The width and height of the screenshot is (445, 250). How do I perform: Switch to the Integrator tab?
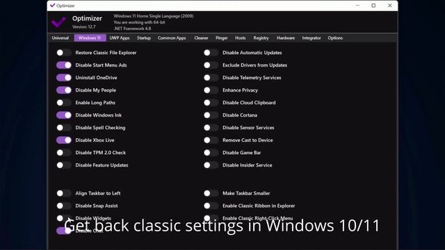click(311, 38)
